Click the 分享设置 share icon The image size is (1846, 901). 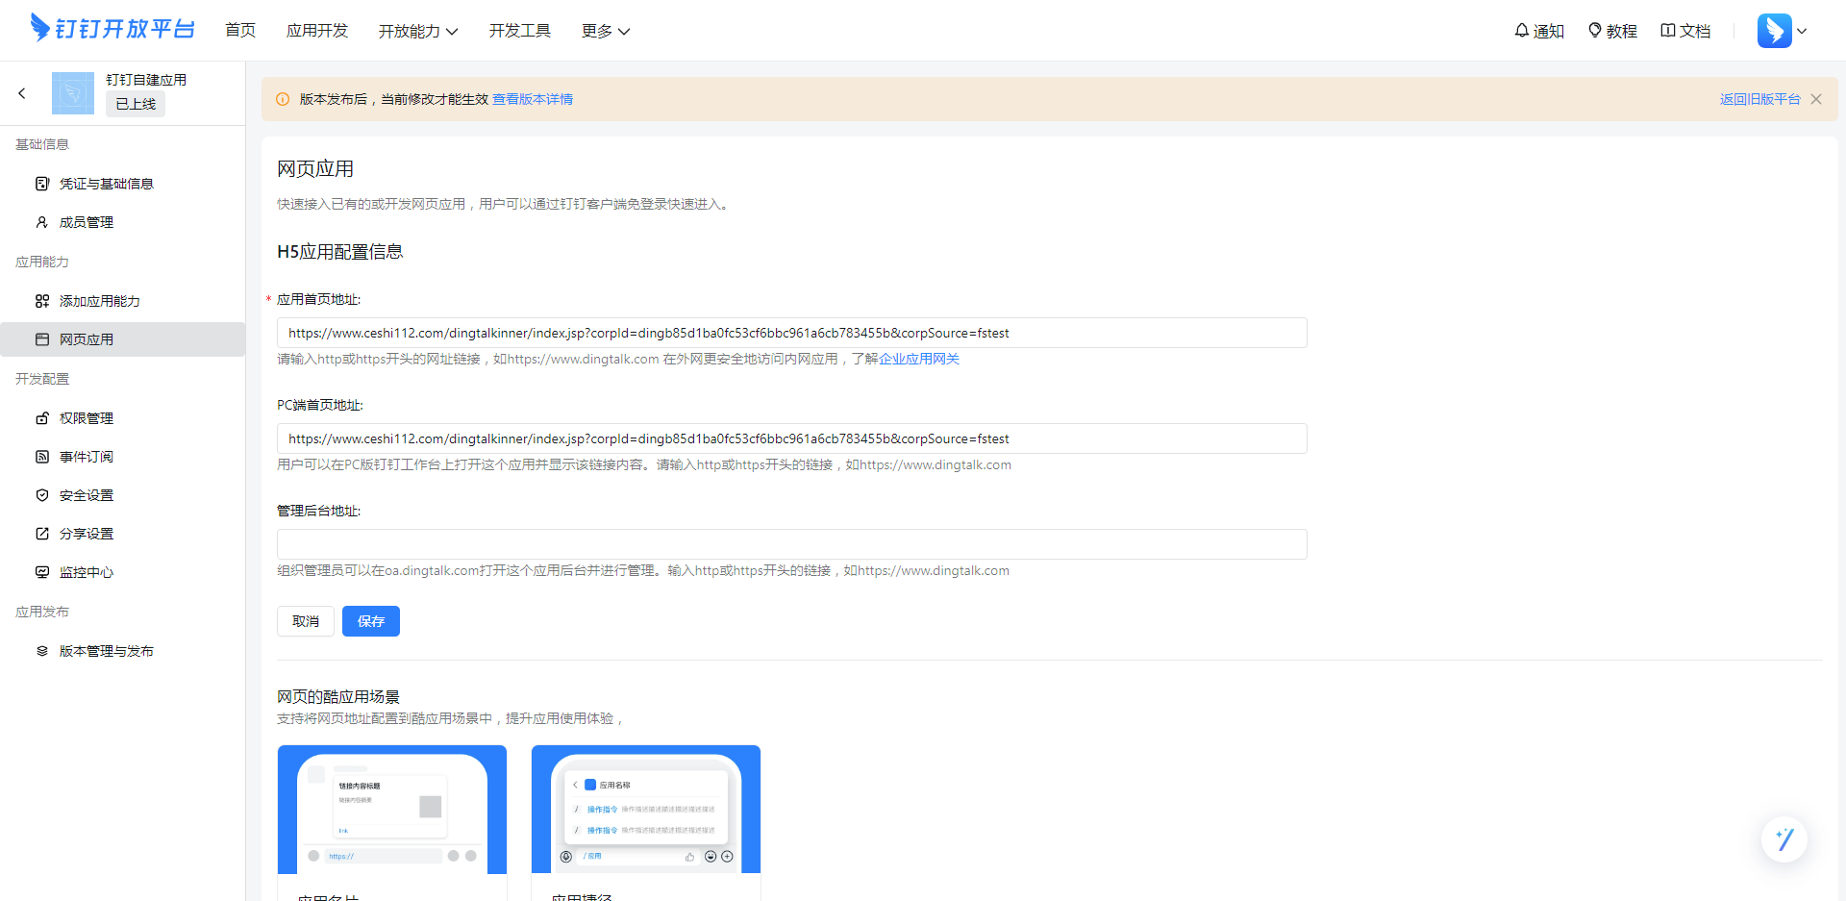click(x=42, y=534)
